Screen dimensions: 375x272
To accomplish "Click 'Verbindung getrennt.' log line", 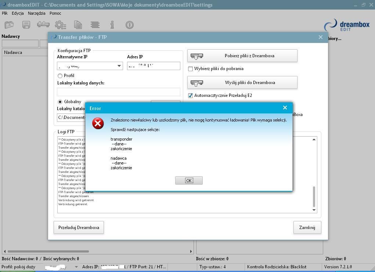I will 73,204.
